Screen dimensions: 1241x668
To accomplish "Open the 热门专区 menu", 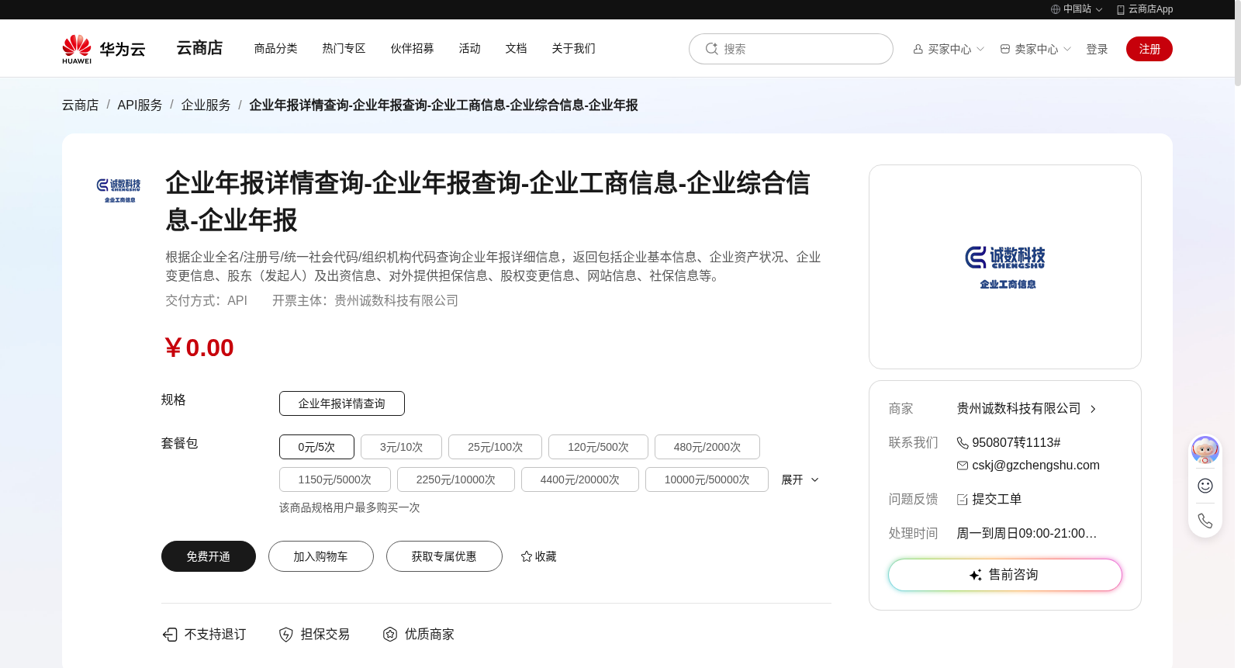I will point(344,48).
